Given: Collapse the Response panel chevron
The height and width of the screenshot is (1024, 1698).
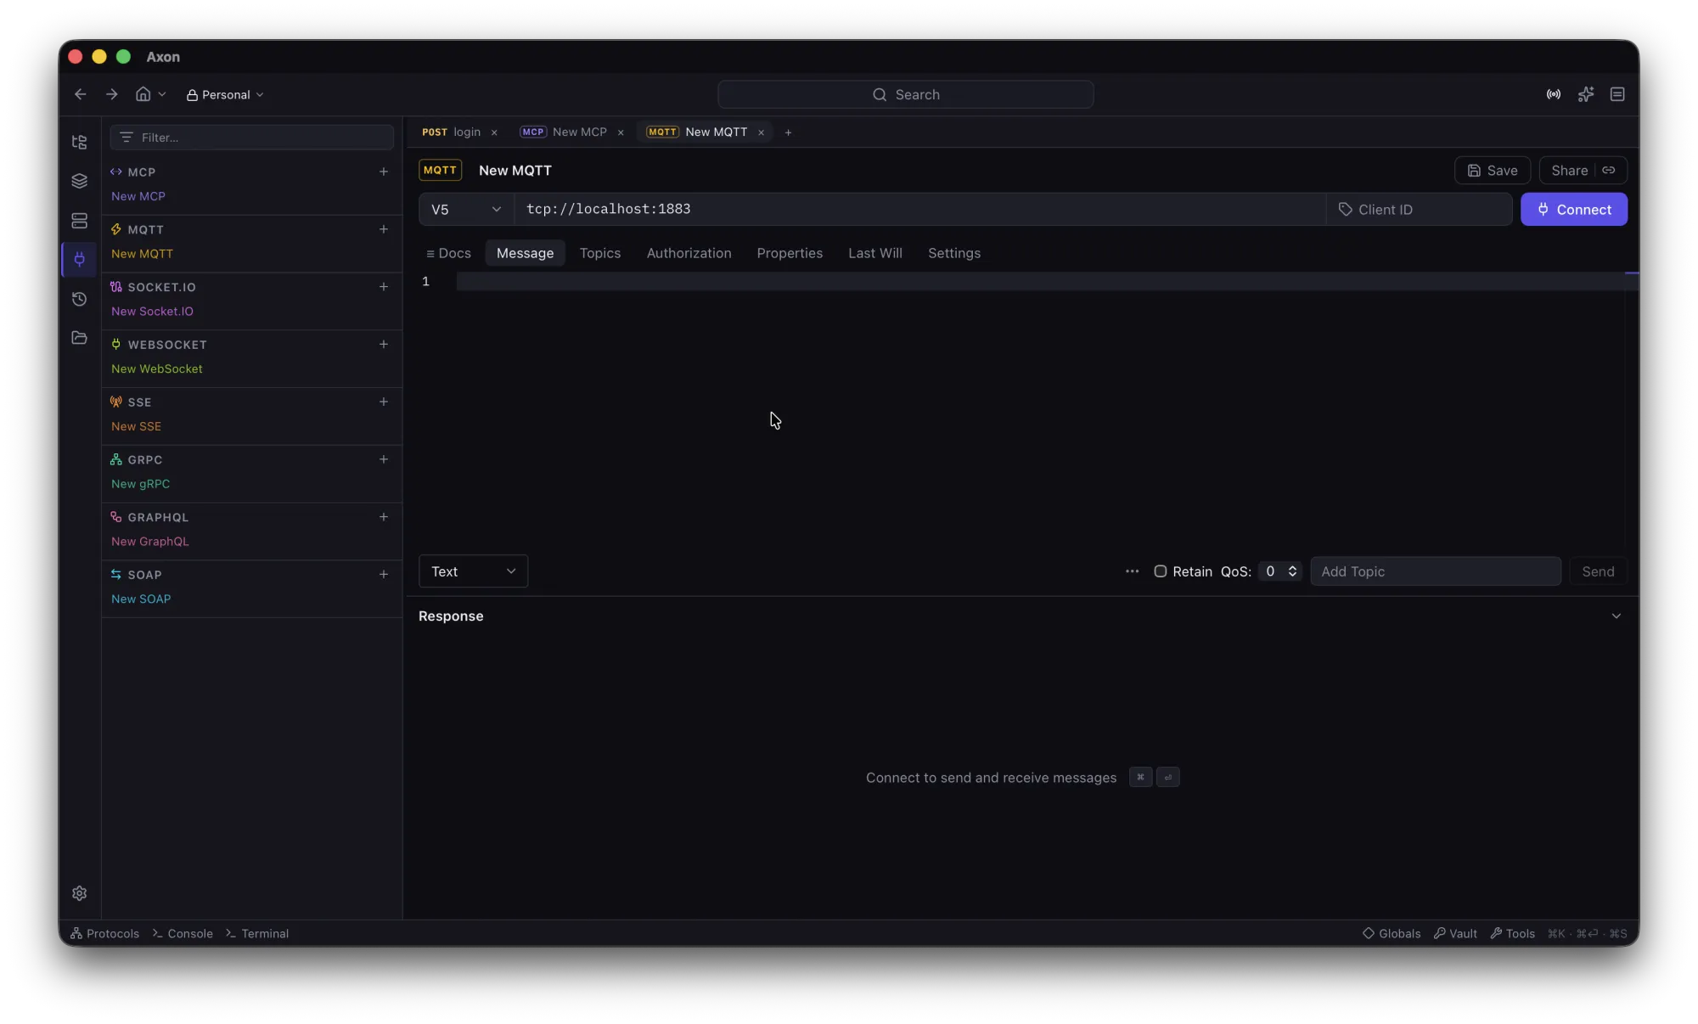Looking at the screenshot, I should [1616, 616].
